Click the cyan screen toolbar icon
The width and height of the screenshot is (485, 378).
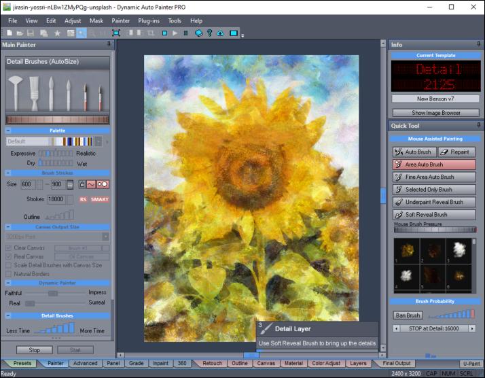(234, 33)
